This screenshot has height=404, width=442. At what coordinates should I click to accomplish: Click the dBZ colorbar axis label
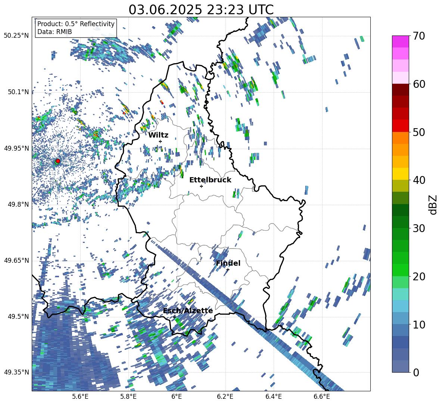tap(433, 204)
